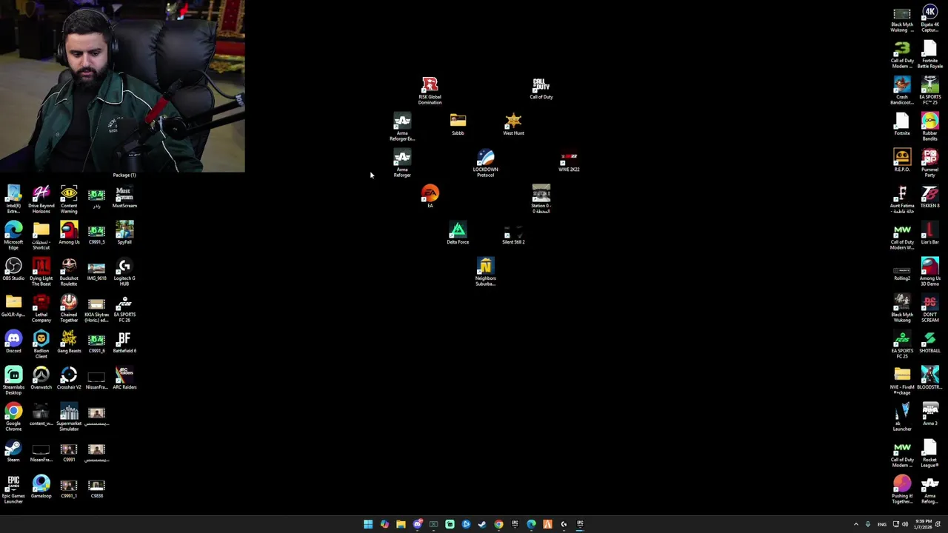Image resolution: width=948 pixels, height=533 pixels.
Task: Open Dying Light The Beast shortcut
Action: coord(41,272)
